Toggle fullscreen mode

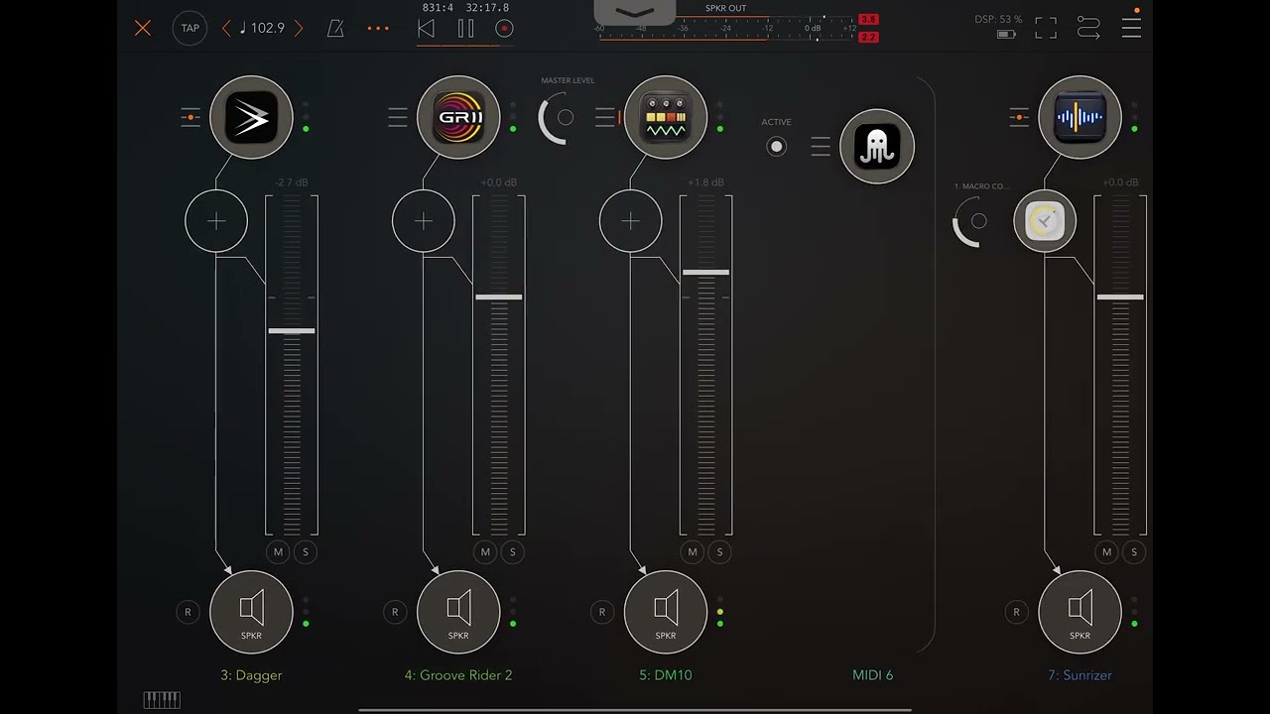tap(1046, 28)
